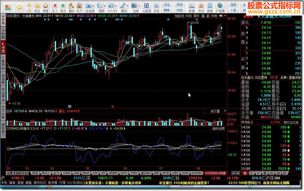Viewport: 304px width, 191px height.
Task: Open the 成交量 indicator dropdown
Action: 225,111
